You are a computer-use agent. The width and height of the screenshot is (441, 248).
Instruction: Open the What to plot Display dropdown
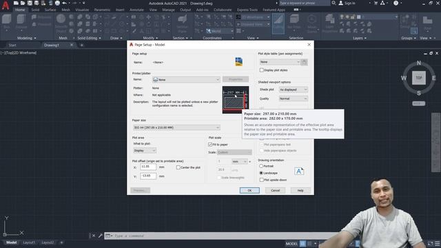tap(145, 151)
